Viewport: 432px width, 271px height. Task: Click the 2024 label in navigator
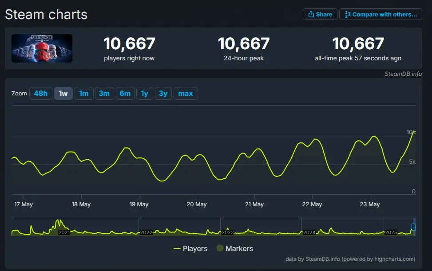309,232
